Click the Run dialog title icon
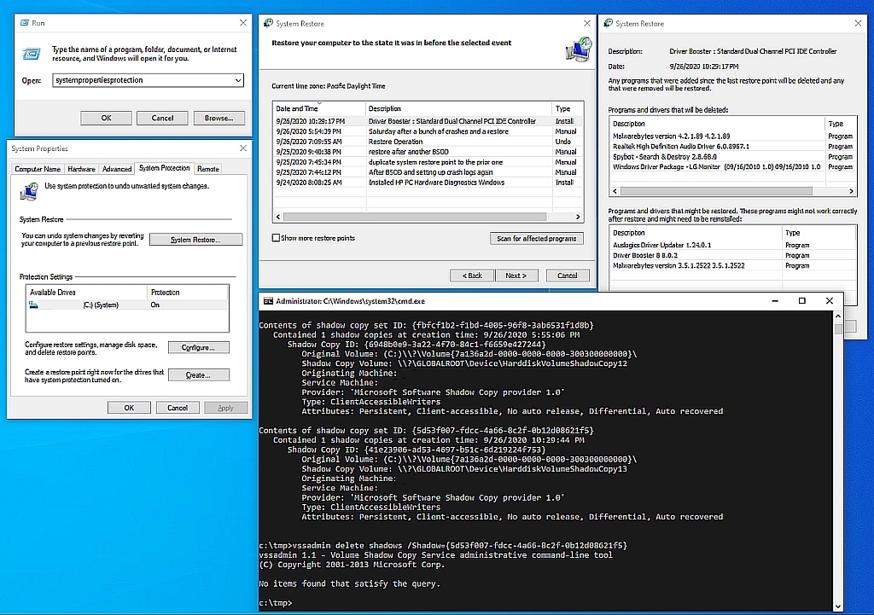874x615 pixels. point(25,23)
